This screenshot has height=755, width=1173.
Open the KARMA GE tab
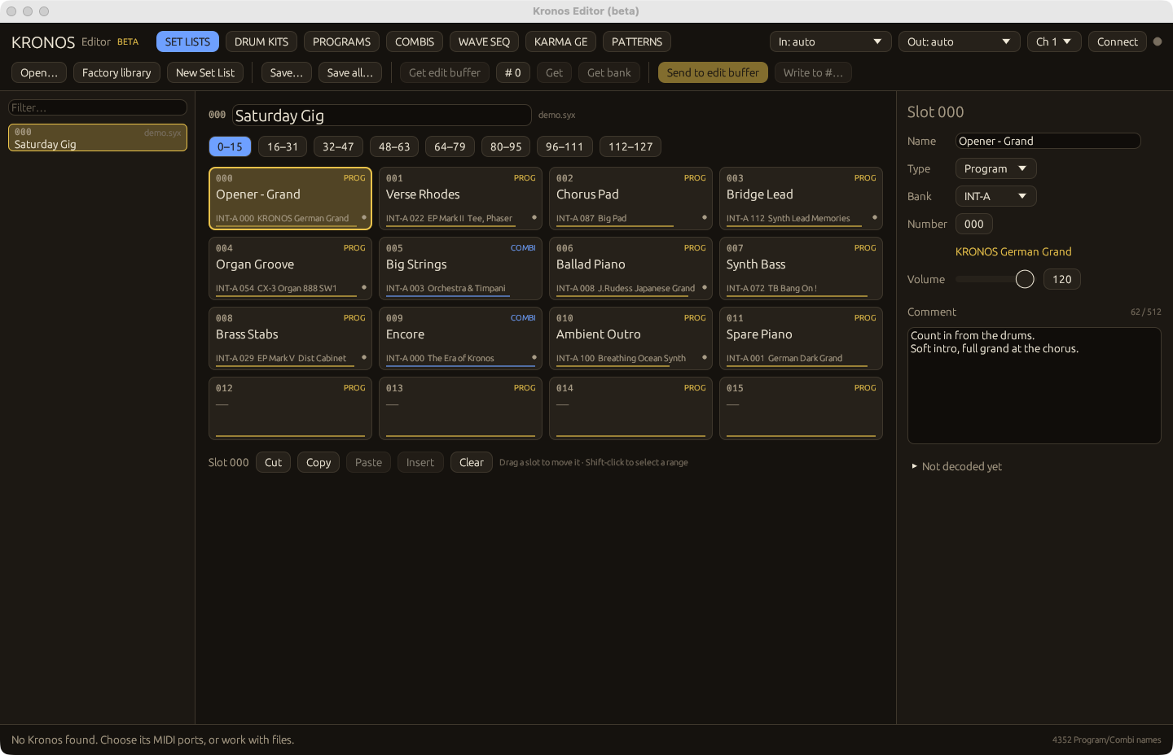pos(560,41)
